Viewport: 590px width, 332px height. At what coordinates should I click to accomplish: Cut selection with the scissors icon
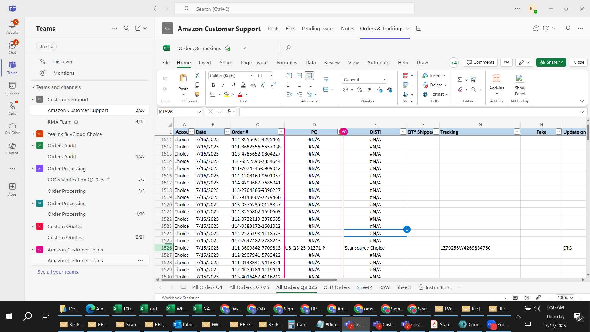[197, 76]
